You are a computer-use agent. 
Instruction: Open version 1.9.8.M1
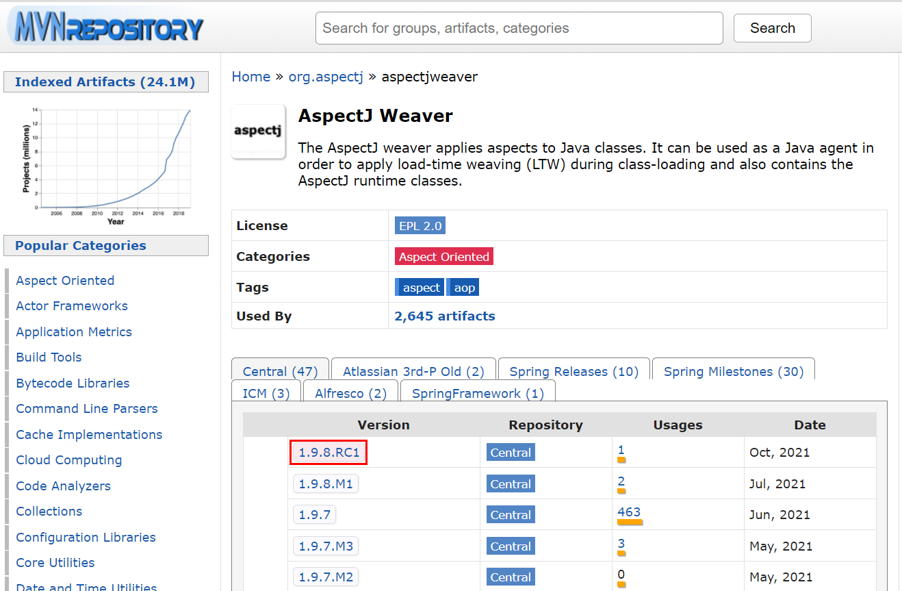[326, 484]
